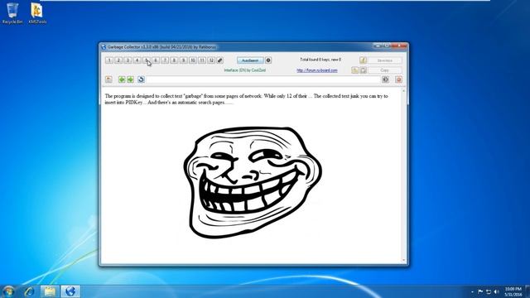This screenshot has height=298, width=530.
Task: Go to the home page icon
Action: [x=108, y=79]
